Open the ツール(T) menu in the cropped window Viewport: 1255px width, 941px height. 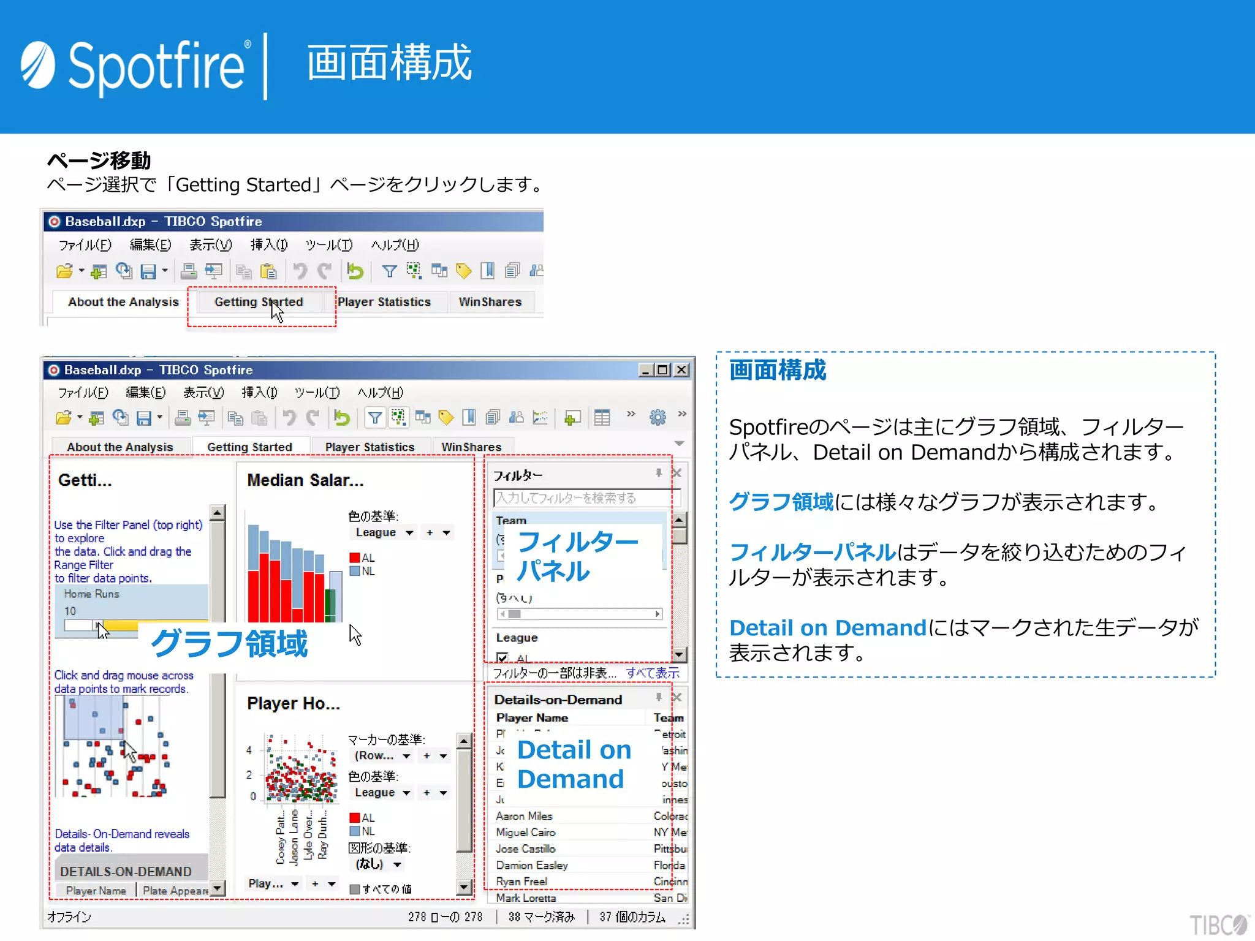pos(329,245)
